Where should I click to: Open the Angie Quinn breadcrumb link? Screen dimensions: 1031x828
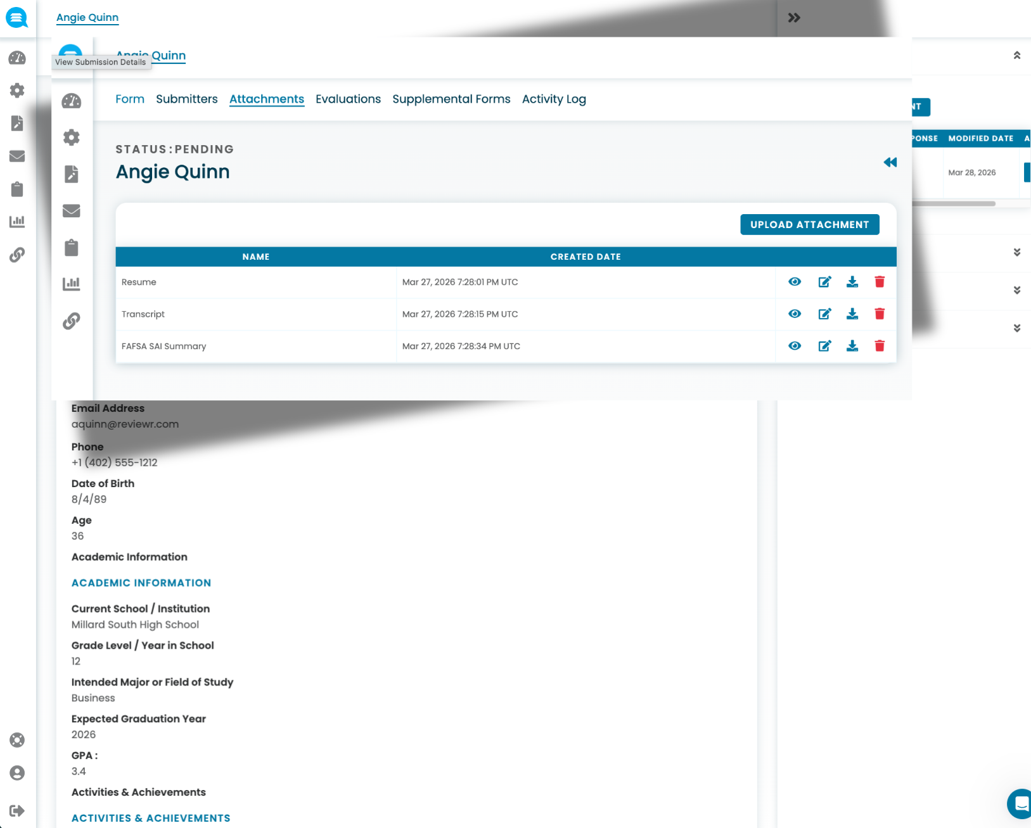tap(87, 17)
